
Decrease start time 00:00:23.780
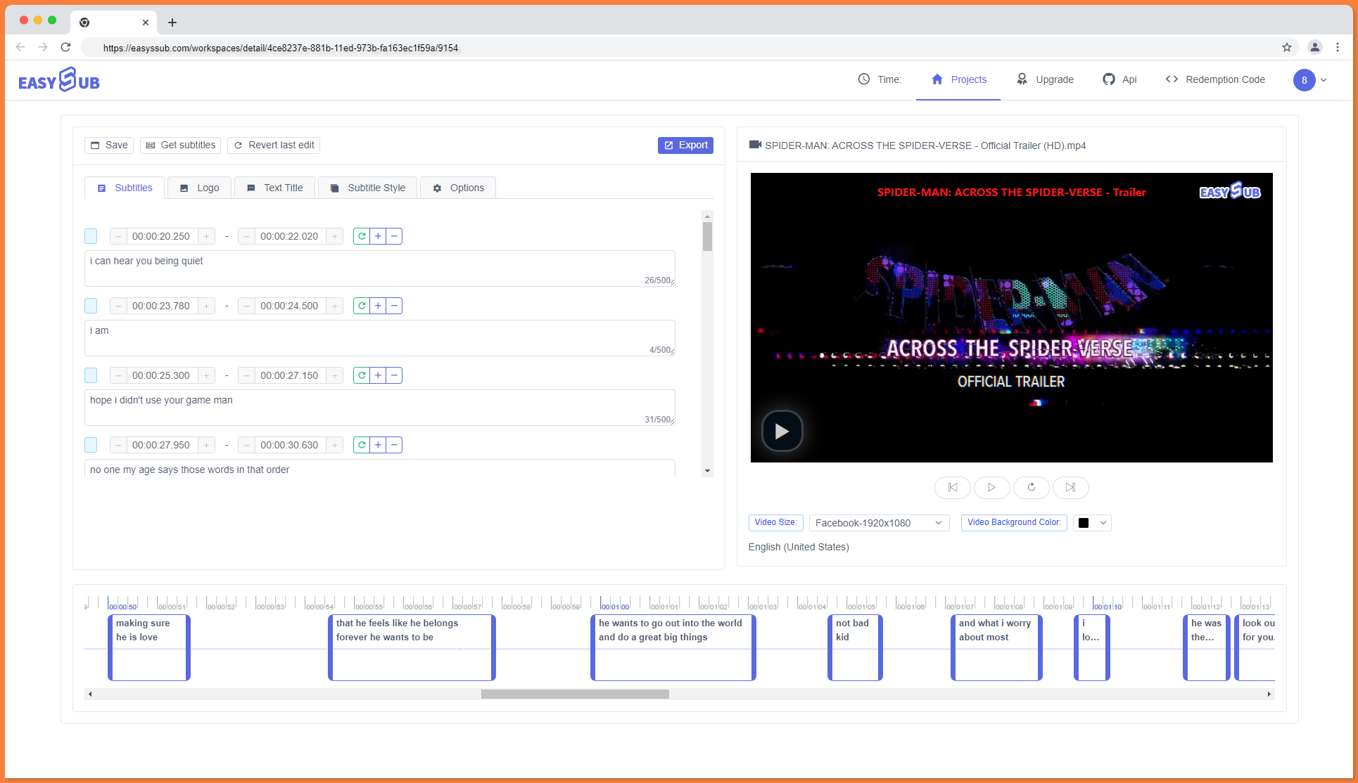[x=118, y=306]
